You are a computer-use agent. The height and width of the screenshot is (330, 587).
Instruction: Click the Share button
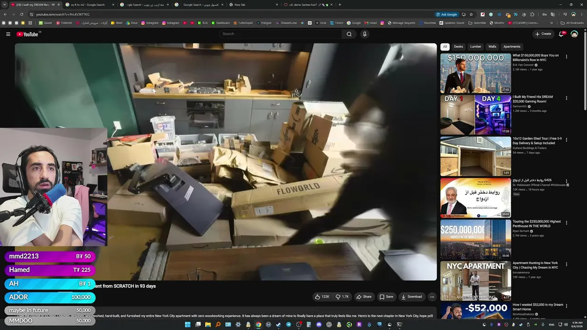[x=364, y=297]
